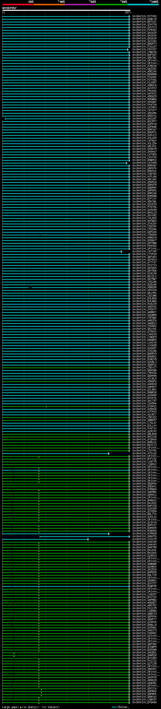The width and height of the screenshot is (161, 709).
Task: Open hit UniRef100_B9T0Z2
Action: (x=144, y=22)
